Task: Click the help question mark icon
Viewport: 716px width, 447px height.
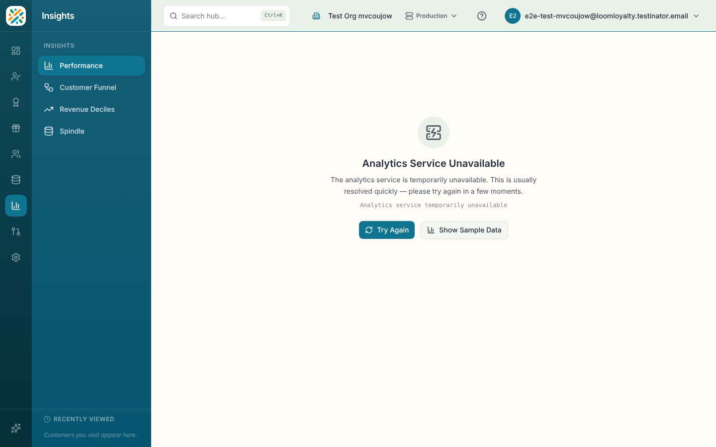Action: click(482, 16)
